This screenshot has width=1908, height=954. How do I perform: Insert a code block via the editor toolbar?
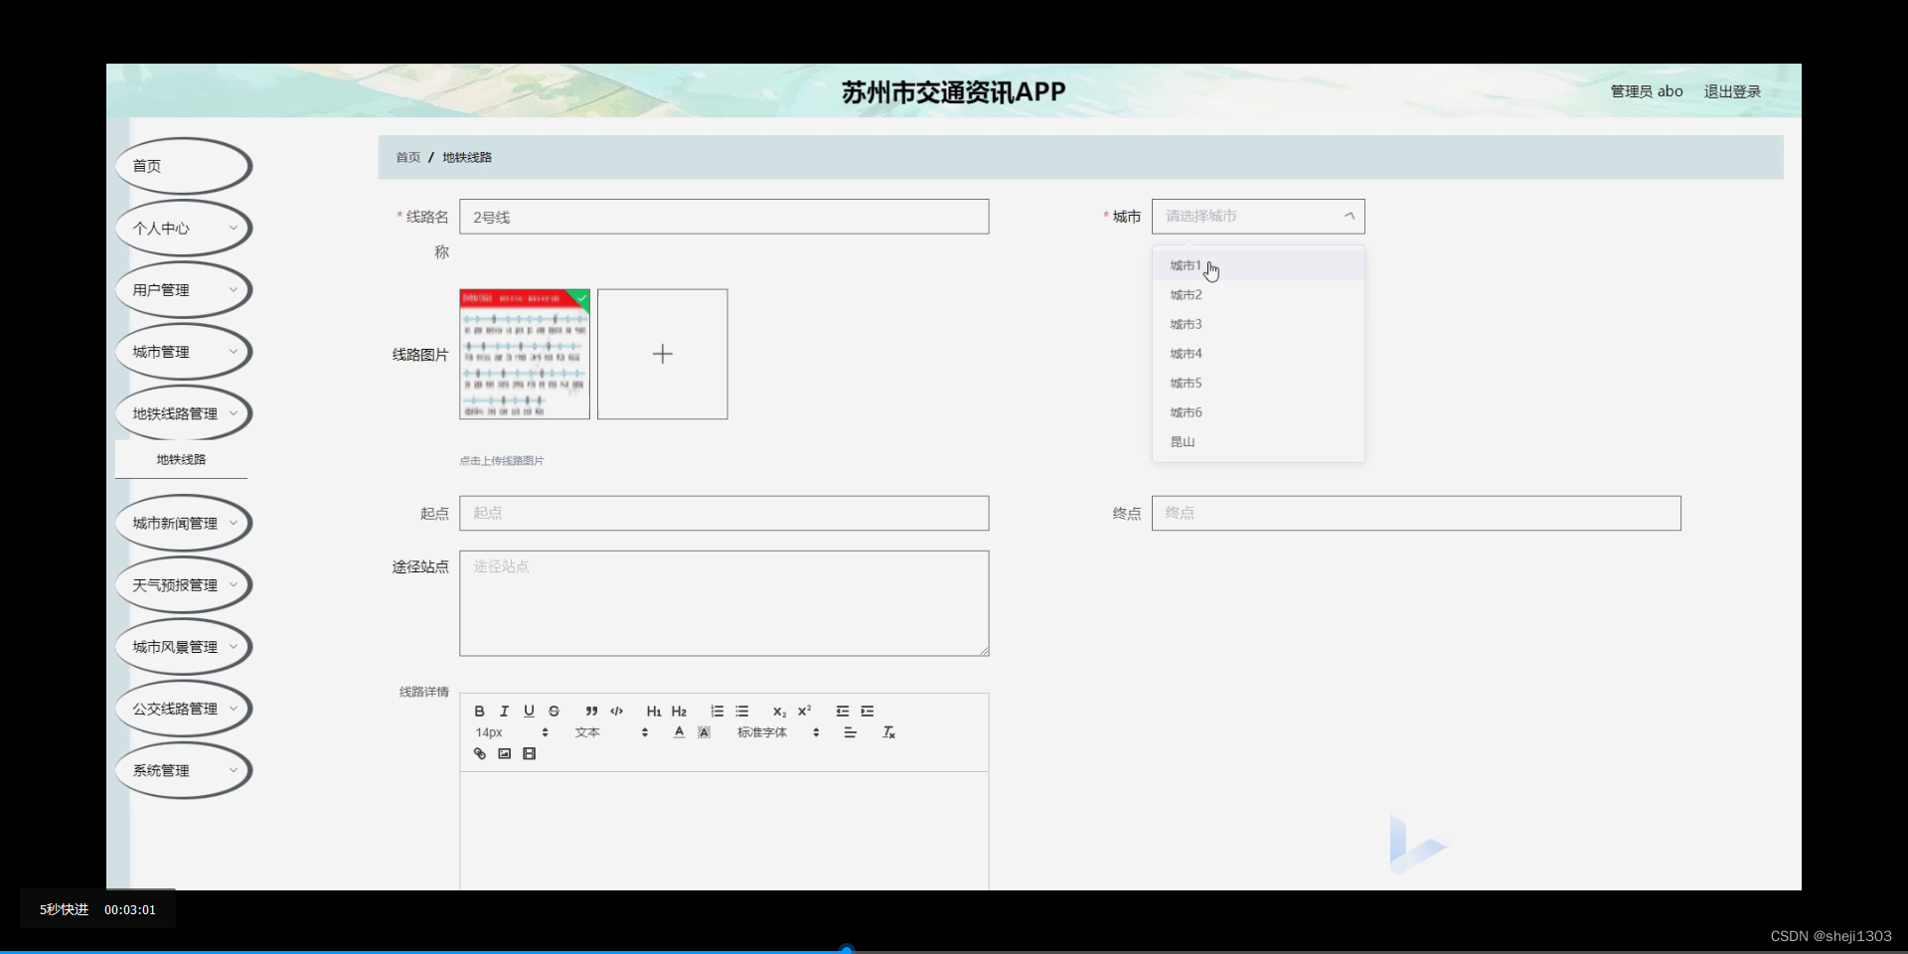(616, 711)
